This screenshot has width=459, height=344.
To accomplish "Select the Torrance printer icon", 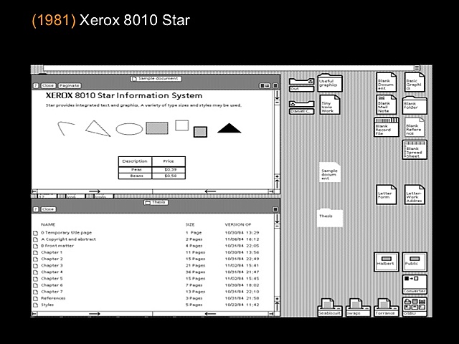I will click(387, 307).
